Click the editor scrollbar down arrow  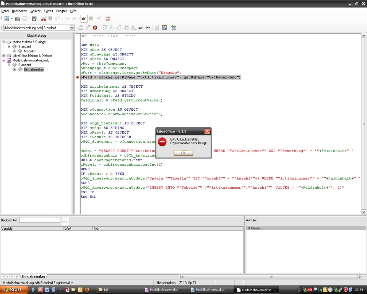(x=364, y=212)
